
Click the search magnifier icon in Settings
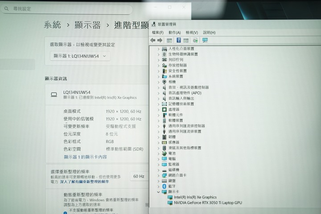[x=7, y=8]
